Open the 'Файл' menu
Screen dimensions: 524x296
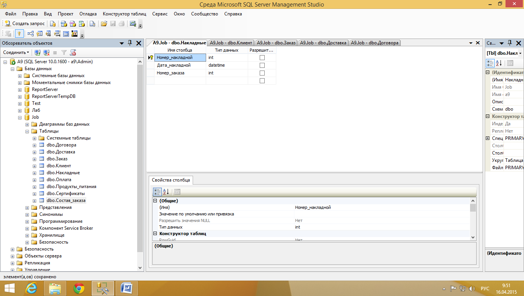click(10, 14)
